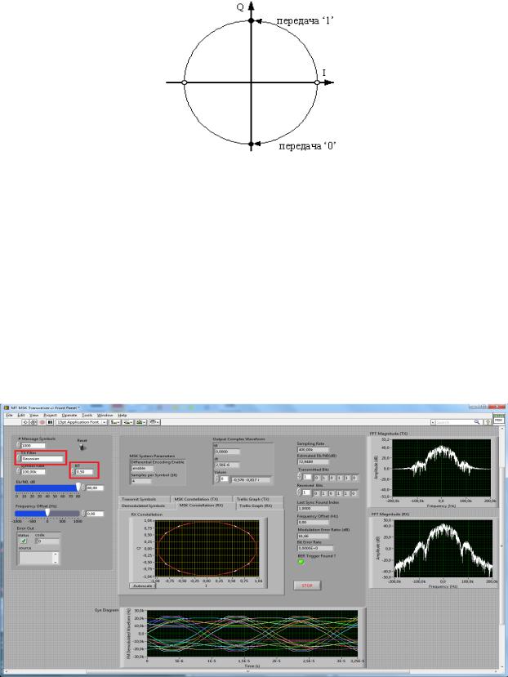Click the Error Out code field

pos(47,541)
